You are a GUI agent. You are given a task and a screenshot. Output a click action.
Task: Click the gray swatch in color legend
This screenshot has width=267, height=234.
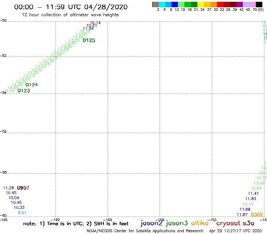pos(156,4)
